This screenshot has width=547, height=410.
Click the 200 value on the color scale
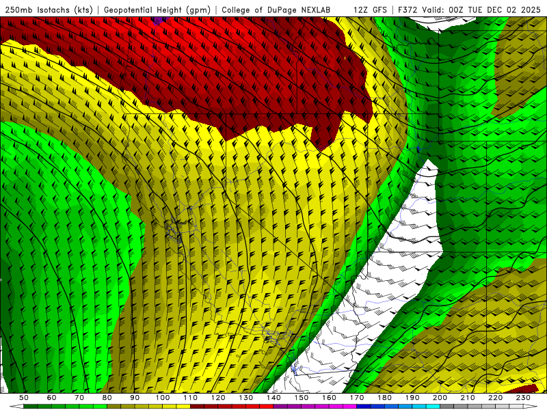tap(440, 398)
